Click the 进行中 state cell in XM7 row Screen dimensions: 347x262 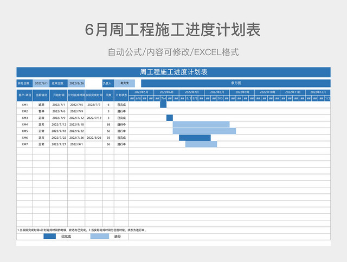(121, 144)
